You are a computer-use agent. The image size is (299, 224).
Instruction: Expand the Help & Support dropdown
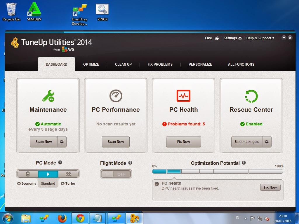point(260,38)
